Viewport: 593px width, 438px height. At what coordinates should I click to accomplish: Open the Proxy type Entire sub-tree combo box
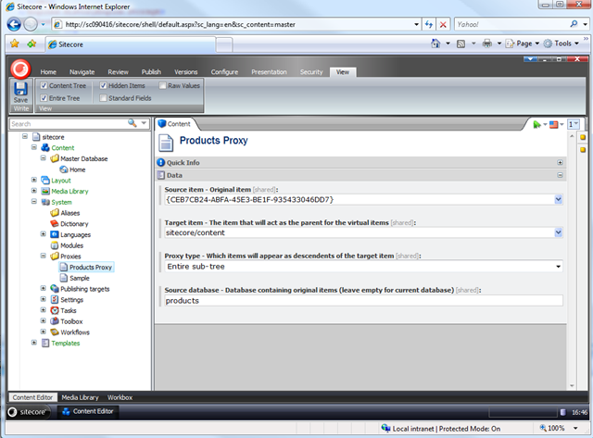(x=363, y=267)
